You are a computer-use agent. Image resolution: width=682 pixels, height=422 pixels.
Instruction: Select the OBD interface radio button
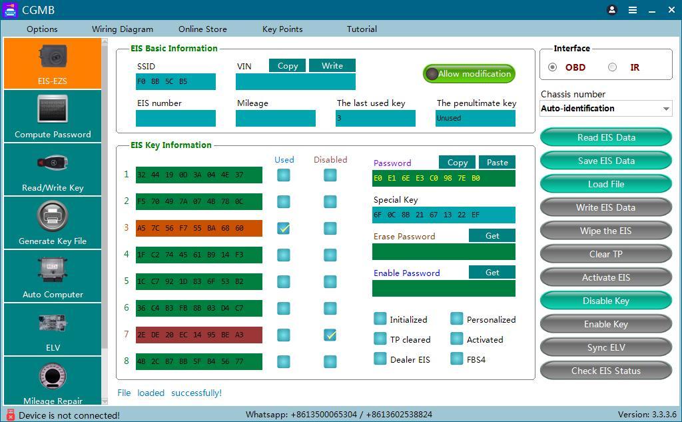552,67
